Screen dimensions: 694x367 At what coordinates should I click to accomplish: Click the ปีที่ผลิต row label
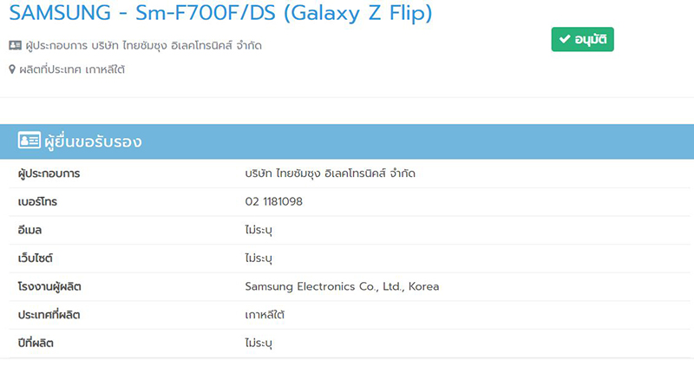click(36, 344)
